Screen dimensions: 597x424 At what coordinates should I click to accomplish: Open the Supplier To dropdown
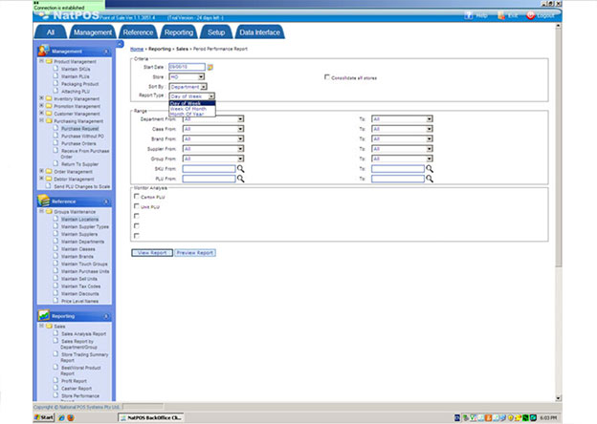(402, 149)
